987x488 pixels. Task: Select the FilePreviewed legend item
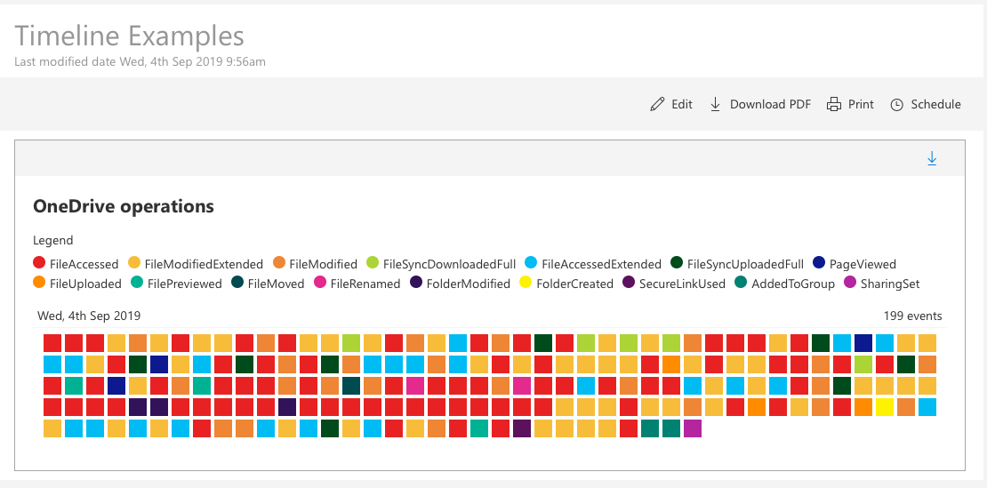coord(176,284)
